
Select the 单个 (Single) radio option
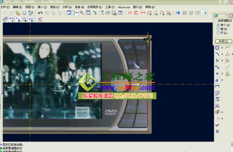point(219,25)
